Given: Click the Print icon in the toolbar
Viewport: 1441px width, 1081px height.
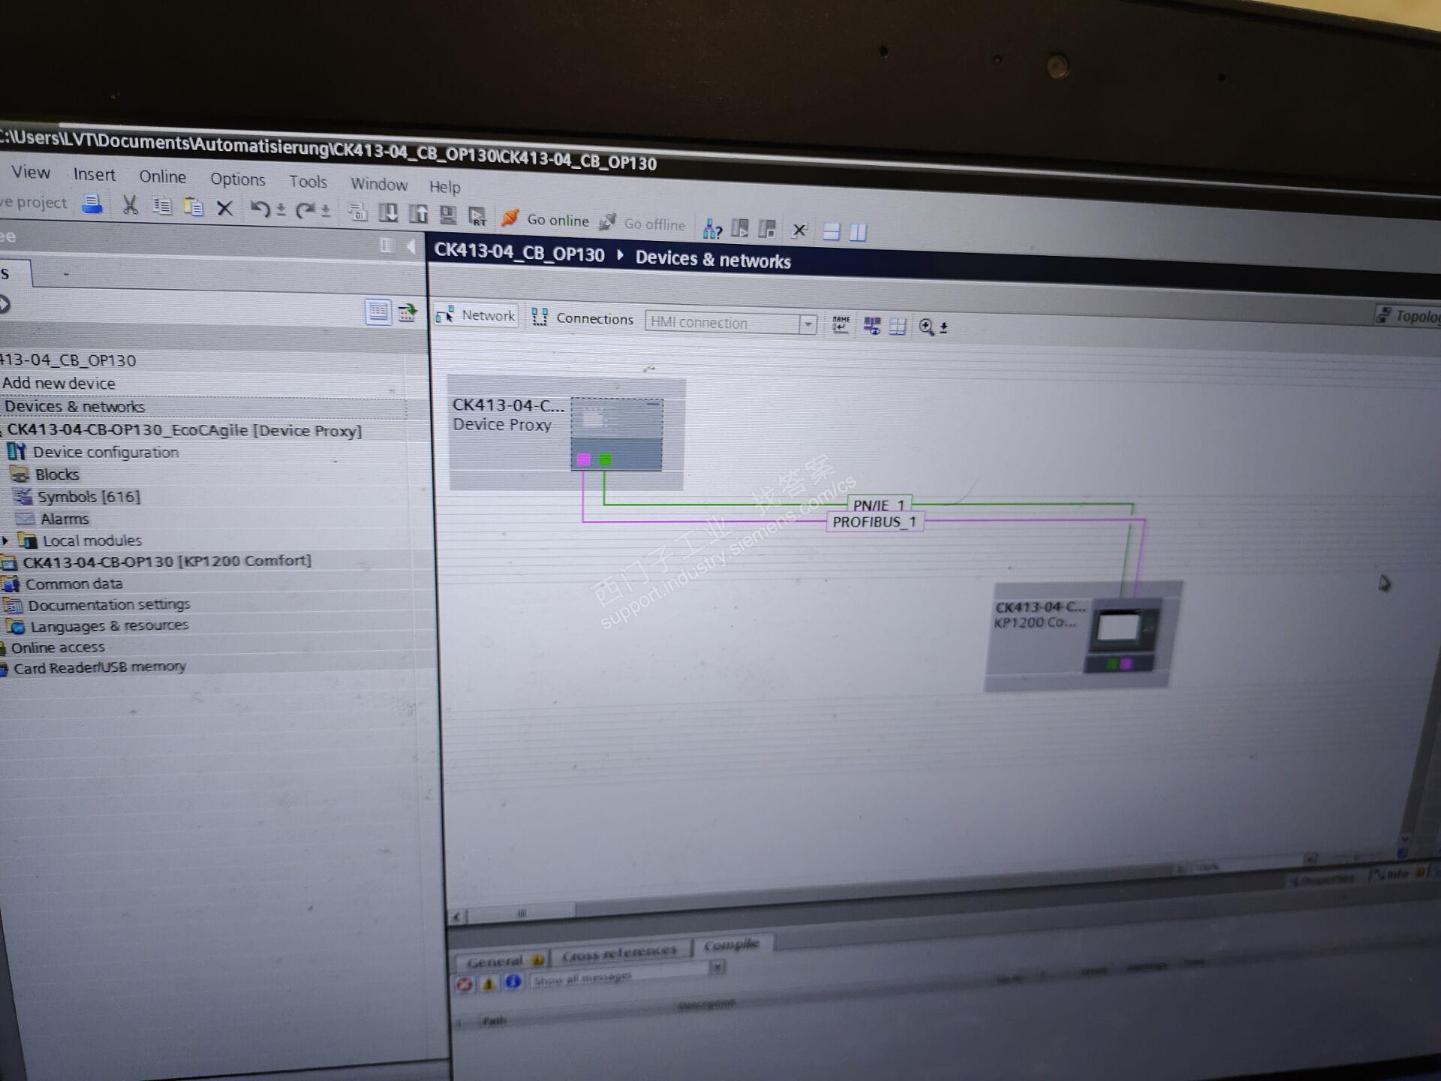Looking at the screenshot, I should [x=92, y=203].
